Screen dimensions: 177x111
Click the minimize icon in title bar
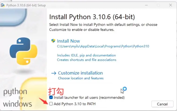click(x=146, y=5)
